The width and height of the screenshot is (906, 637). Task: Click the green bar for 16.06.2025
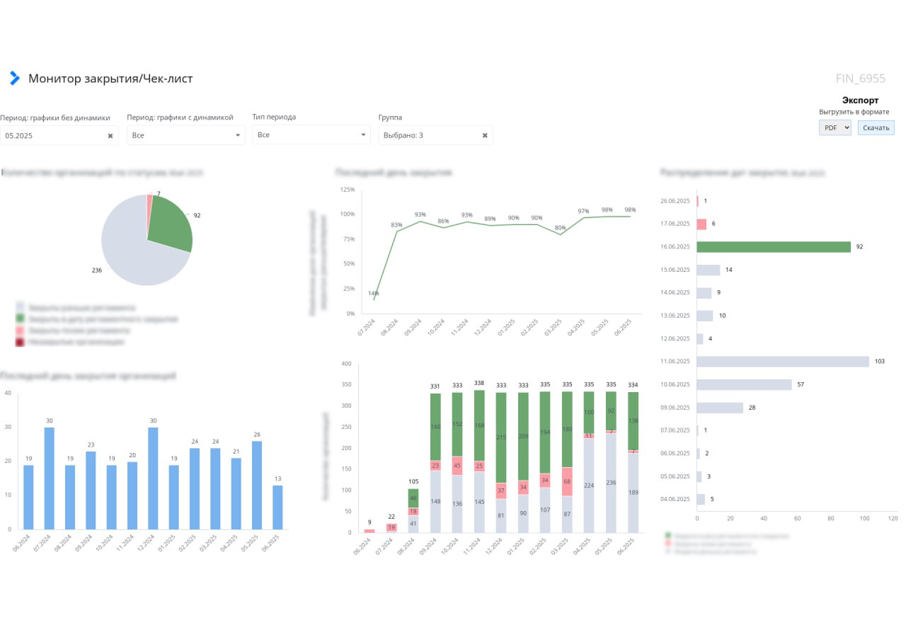click(774, 247)
